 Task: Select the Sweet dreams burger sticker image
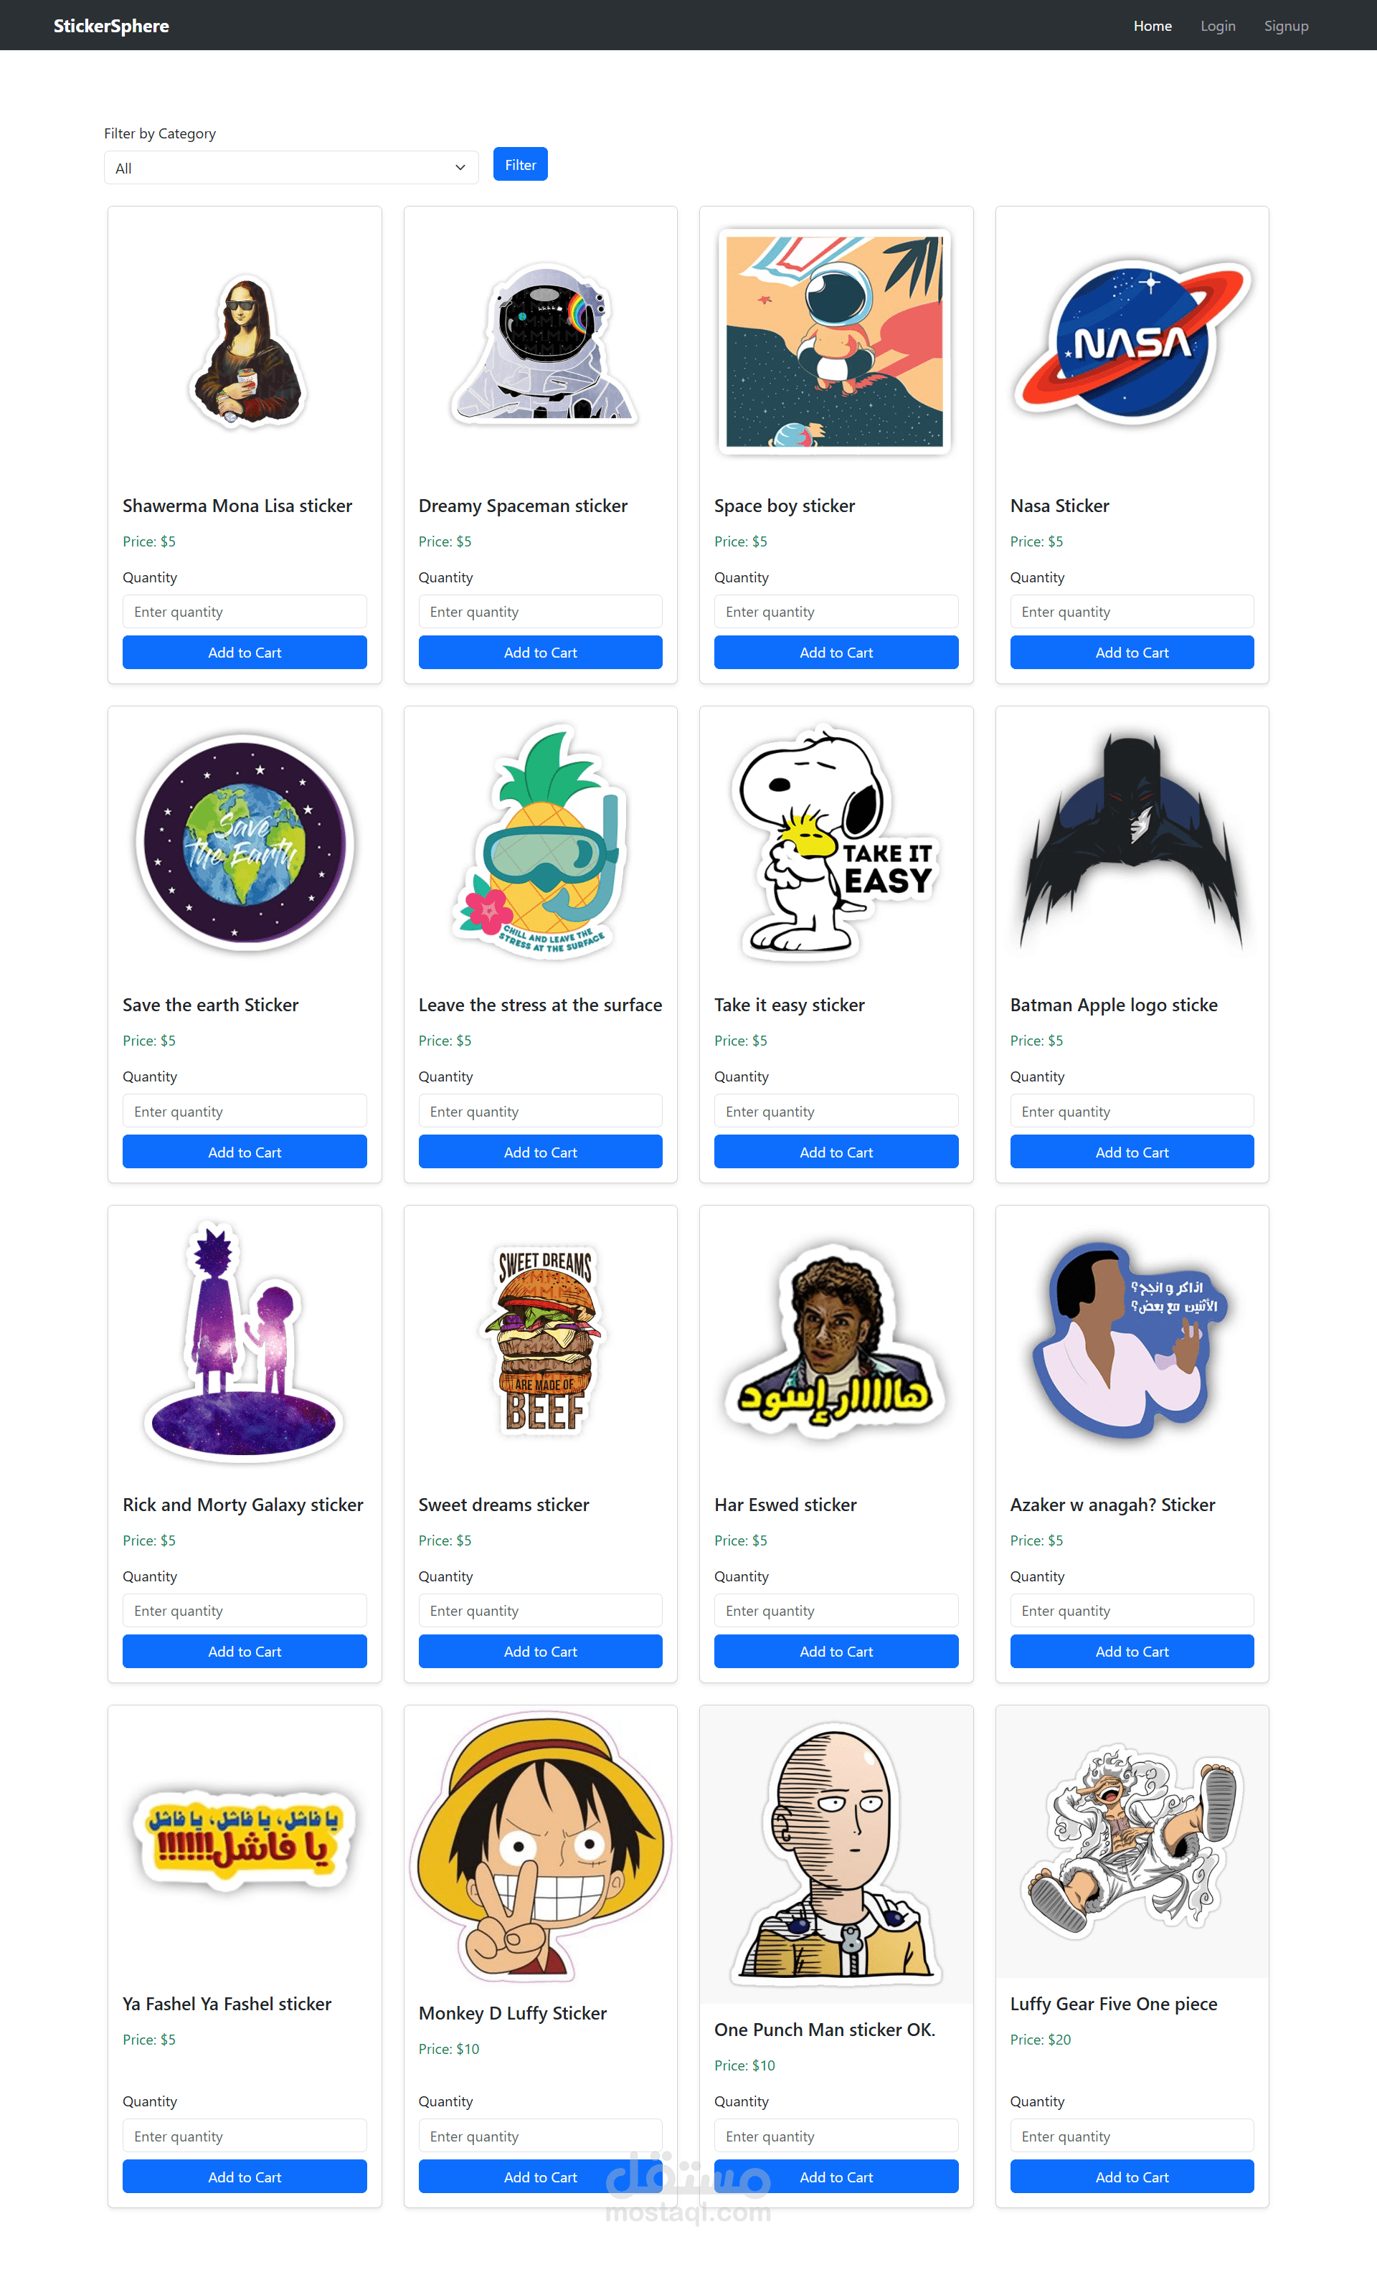click(x=541, y=1343)
